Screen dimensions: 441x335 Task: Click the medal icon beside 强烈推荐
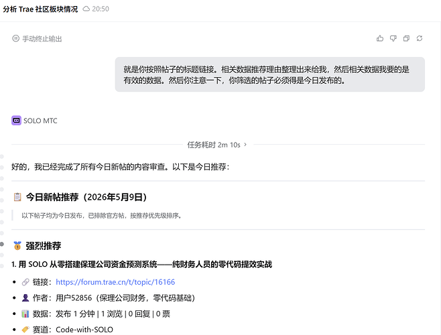tap(17, 246)
